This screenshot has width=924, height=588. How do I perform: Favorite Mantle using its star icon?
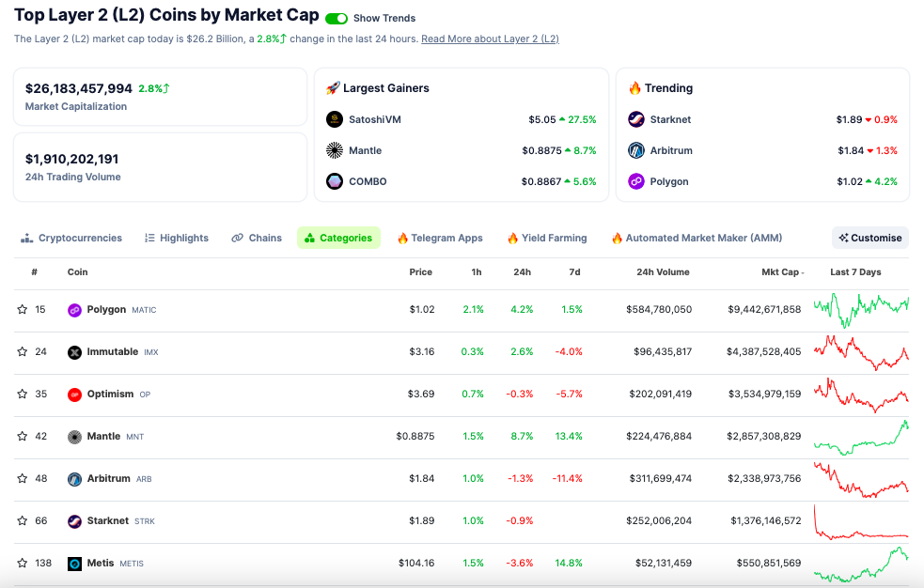(23, 437)
